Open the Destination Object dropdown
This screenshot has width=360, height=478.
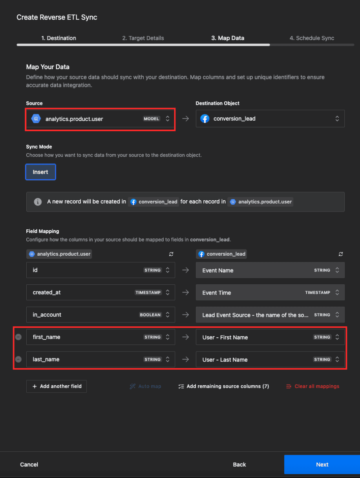[337, 118]
